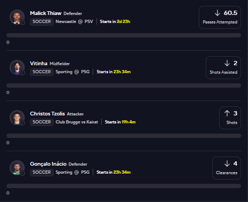Click Christos Tzolis' player avatar
Screen dimensions: 248x202
(17, 118)
